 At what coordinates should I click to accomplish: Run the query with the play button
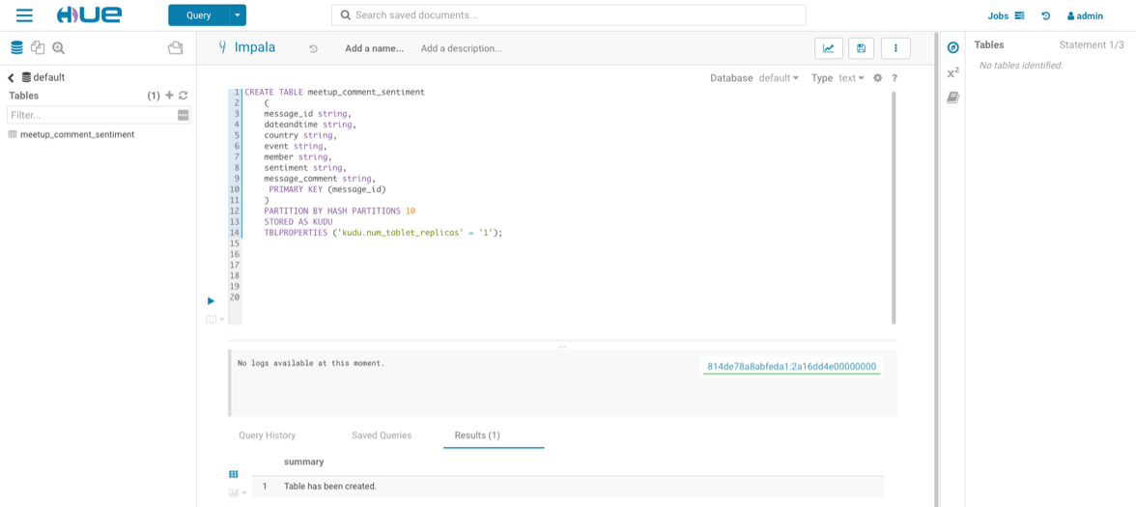(212, 300)
